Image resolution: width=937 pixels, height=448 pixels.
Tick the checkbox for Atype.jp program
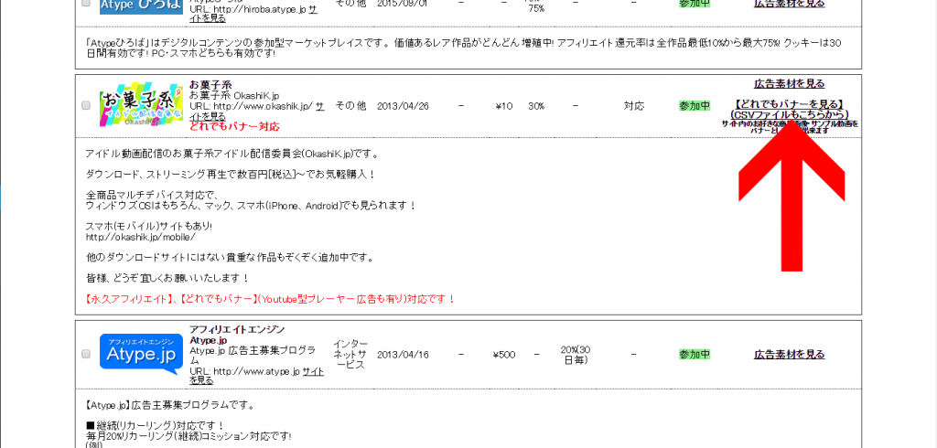click(x=86, y=354)
